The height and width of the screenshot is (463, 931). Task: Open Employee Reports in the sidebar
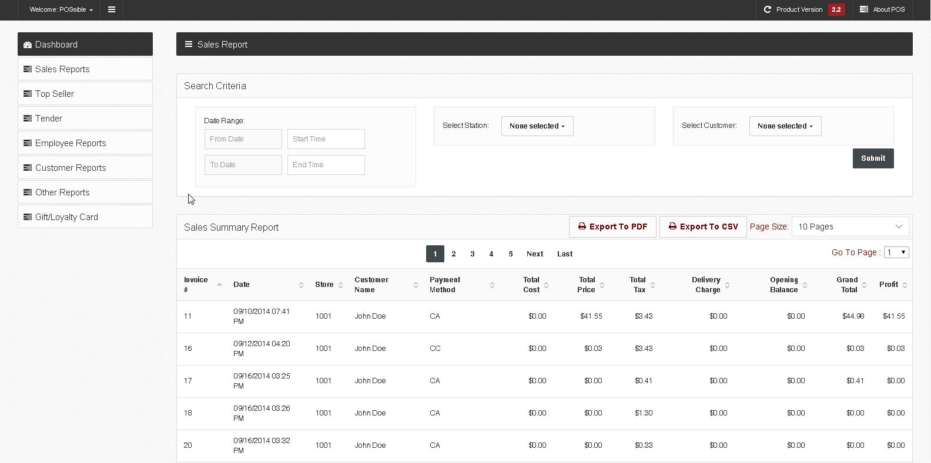(85, 143)
